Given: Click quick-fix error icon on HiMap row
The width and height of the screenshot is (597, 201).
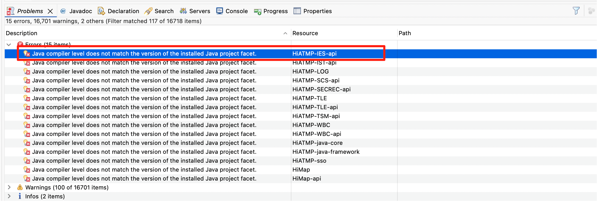Looking at the screenshot, I should point(27,170).
